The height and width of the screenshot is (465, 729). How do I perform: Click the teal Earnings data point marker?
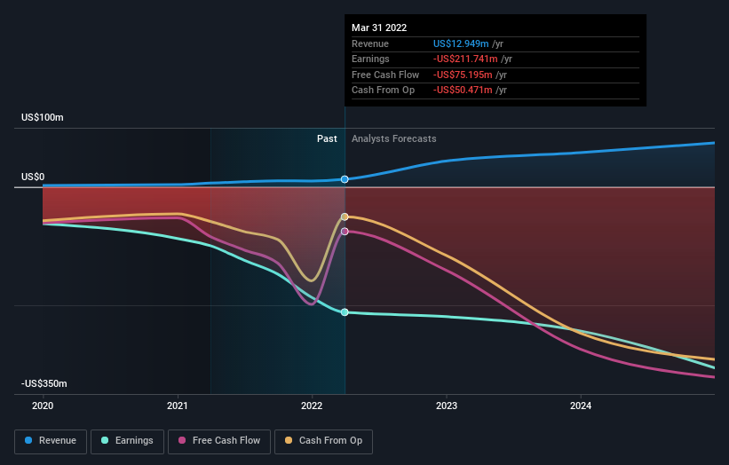point(345,312)
